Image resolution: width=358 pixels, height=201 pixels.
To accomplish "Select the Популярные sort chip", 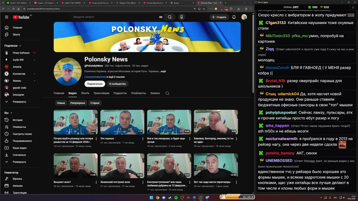I will pos(78,103).
